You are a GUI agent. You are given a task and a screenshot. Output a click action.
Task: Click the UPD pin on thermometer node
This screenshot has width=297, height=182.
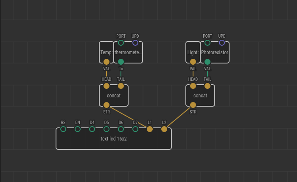pyautogui.click(x=135, y=43)
